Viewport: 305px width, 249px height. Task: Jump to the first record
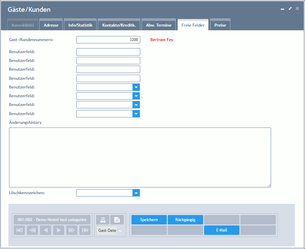(x=19, y=230)
